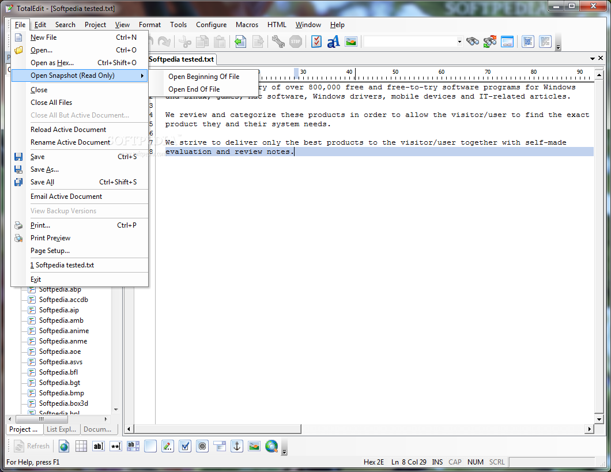Open the HTML menu
This screenshot has height=472, width=611.
(277, 25)
